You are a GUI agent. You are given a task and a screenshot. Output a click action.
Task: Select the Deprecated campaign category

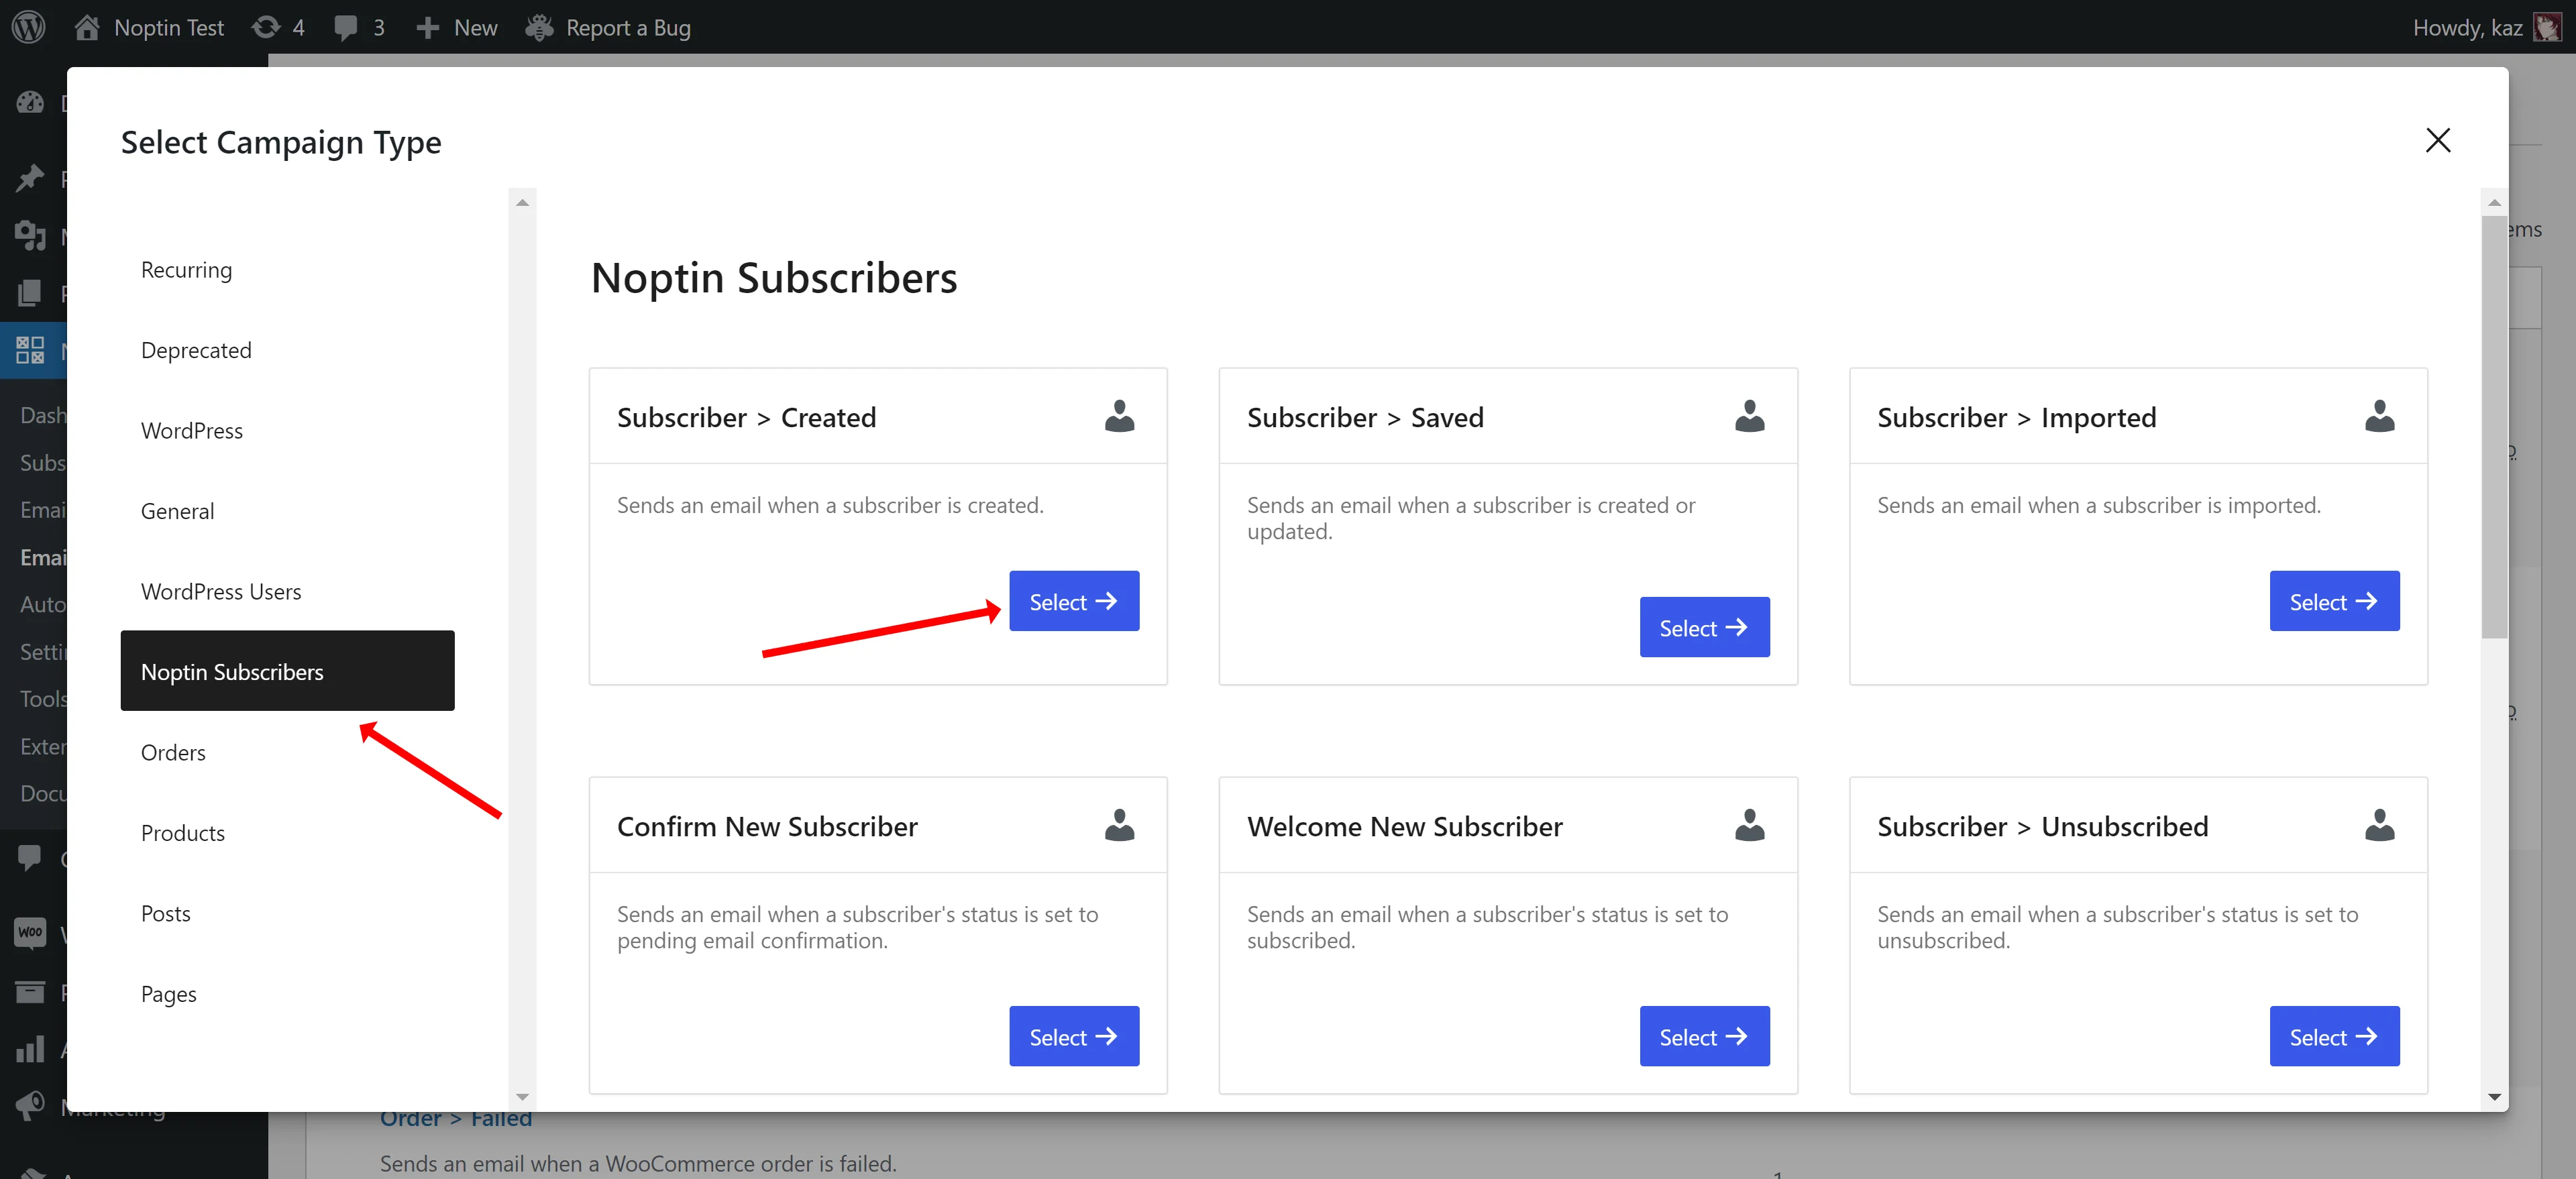tap(287, 350)
